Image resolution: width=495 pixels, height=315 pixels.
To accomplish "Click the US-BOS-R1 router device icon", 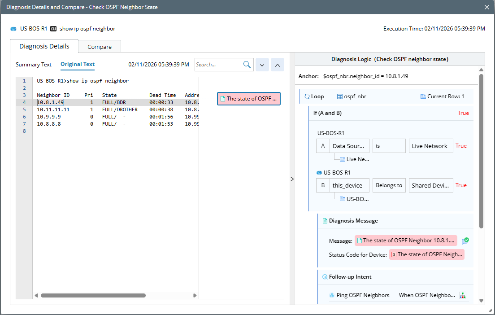I will pos(13,29).
